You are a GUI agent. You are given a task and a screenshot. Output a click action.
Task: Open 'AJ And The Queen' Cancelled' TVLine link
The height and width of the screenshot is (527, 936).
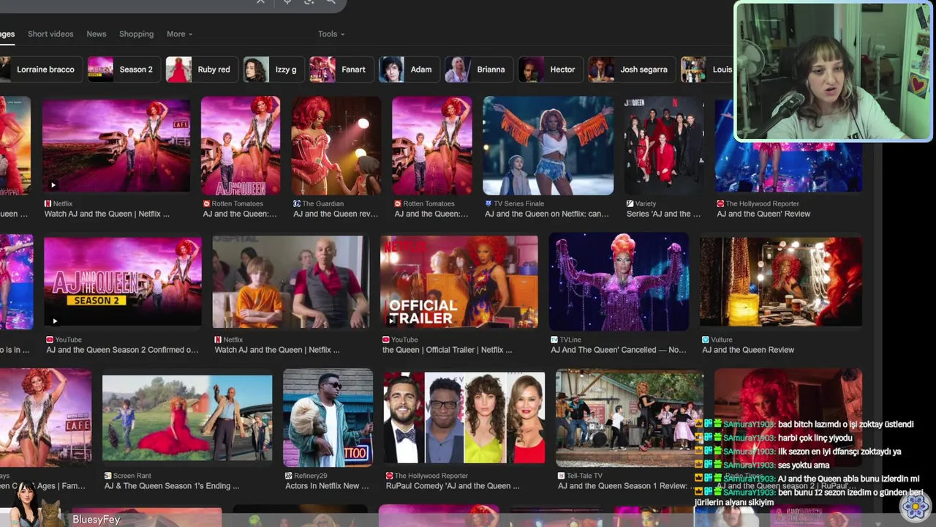(618, 350)
